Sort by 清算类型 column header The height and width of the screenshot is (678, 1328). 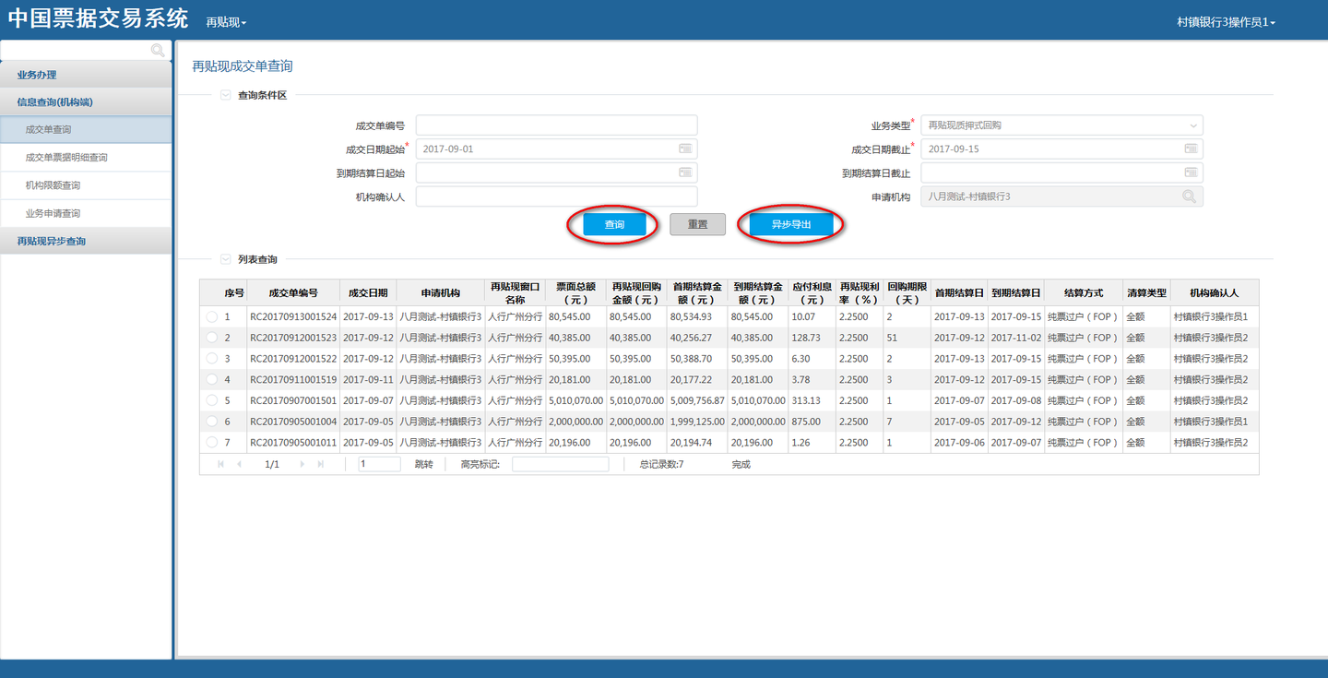tap(1146, 292)
